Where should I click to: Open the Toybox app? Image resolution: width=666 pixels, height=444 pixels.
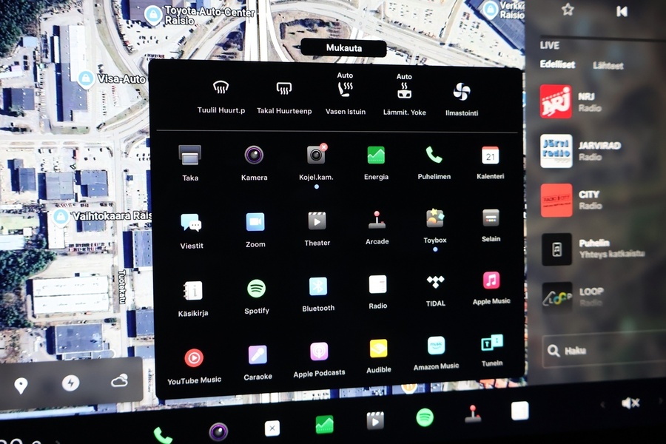click(434, 218)
